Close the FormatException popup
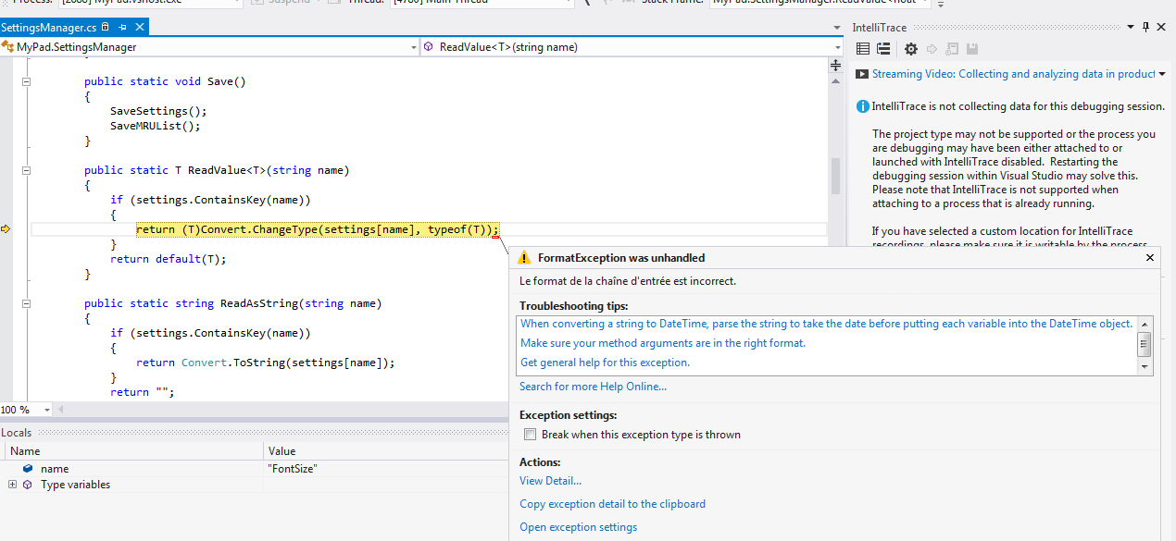Image resolution: width=1176 pixels, height=541 pixels. [x=1150, y=258]
